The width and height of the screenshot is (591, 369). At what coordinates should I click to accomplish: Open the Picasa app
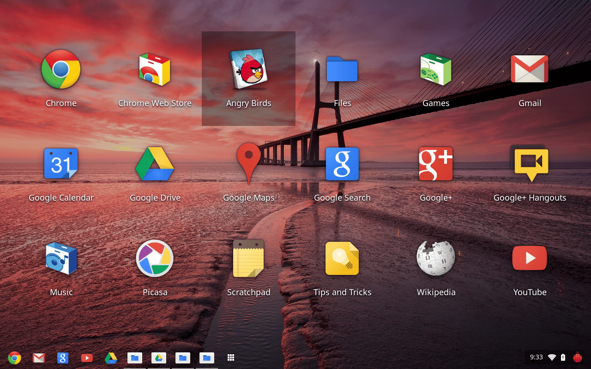tap(155, 258)
